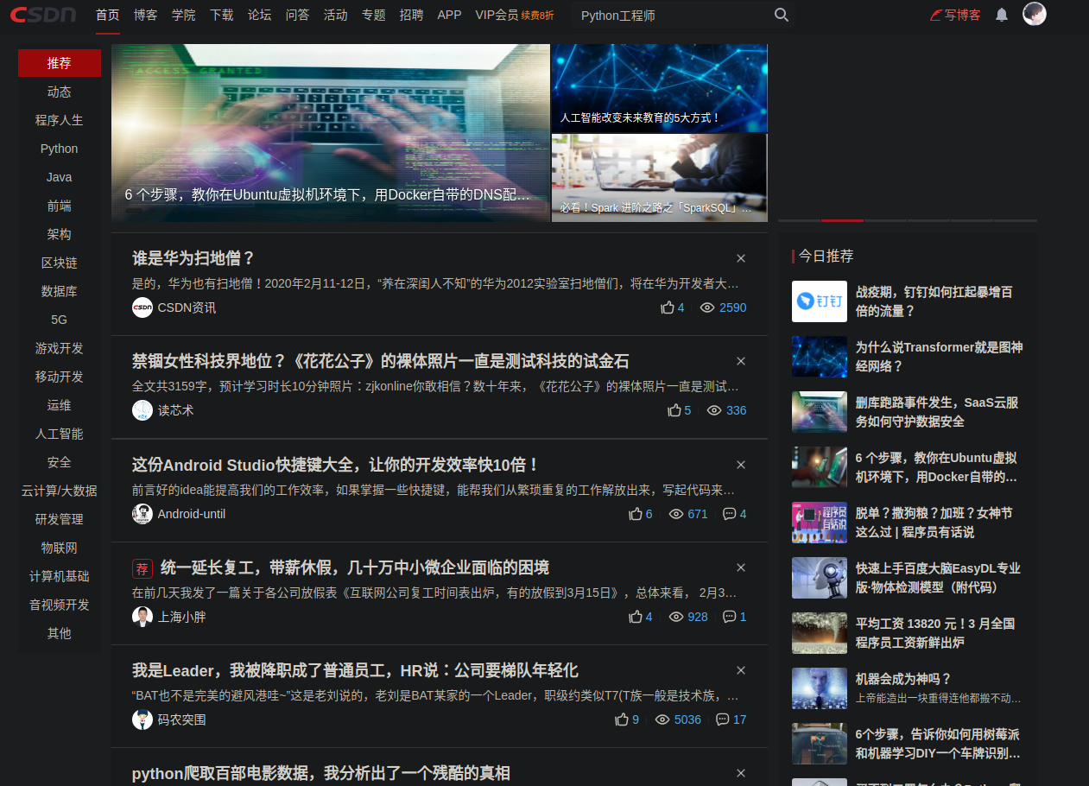Dismiss the python爬取百部电影数据 article
The image size is (1089, 786).
[741, 773]
